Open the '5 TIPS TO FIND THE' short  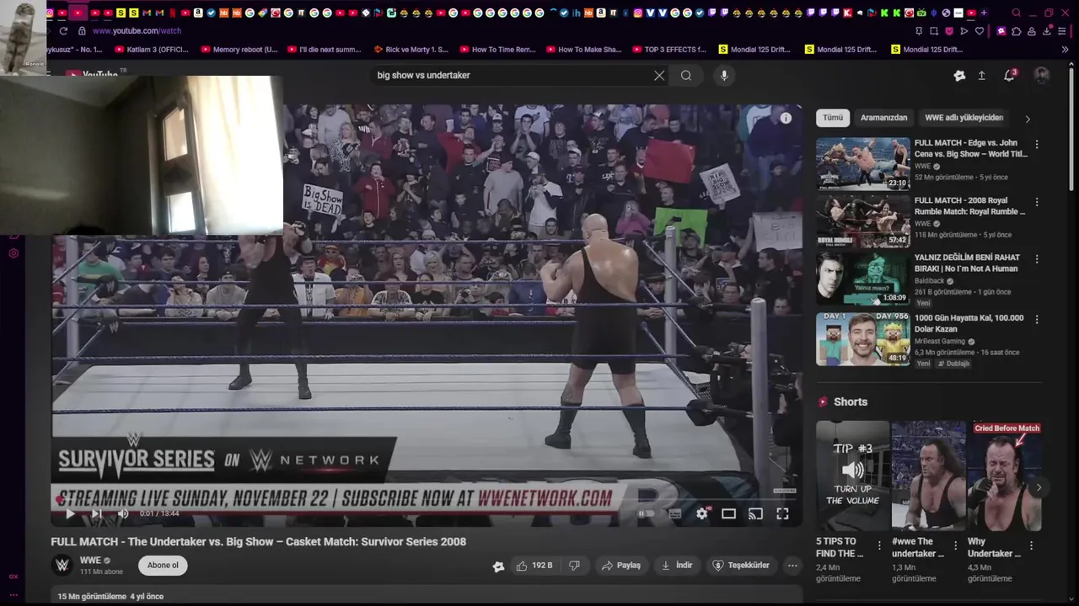coord(852,476)
